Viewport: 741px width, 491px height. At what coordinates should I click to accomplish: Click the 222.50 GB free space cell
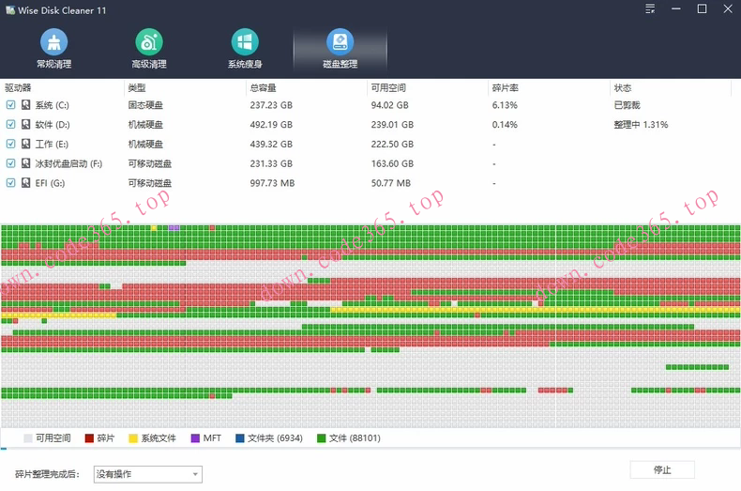coord(392,144)
